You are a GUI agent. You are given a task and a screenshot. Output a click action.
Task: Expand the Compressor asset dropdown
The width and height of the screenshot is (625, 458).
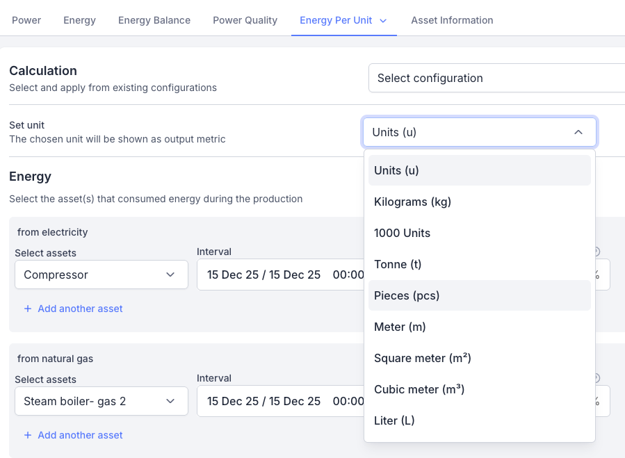pos(102,275)
